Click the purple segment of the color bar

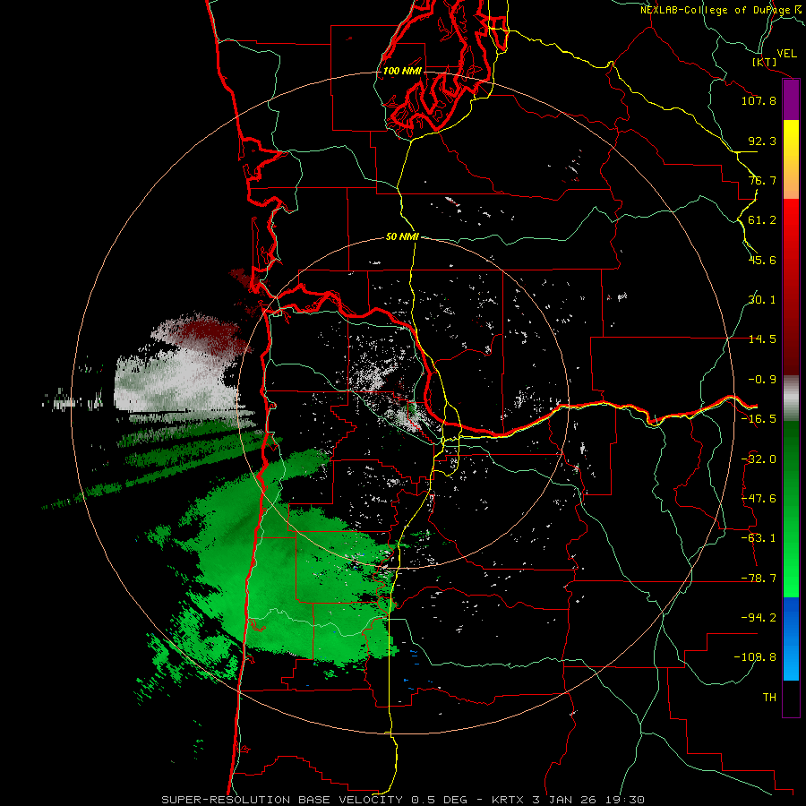pos(791,100)
